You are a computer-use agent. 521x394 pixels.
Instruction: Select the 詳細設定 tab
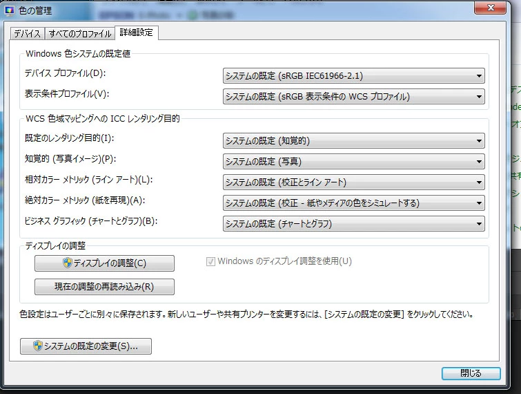point(136,32)
